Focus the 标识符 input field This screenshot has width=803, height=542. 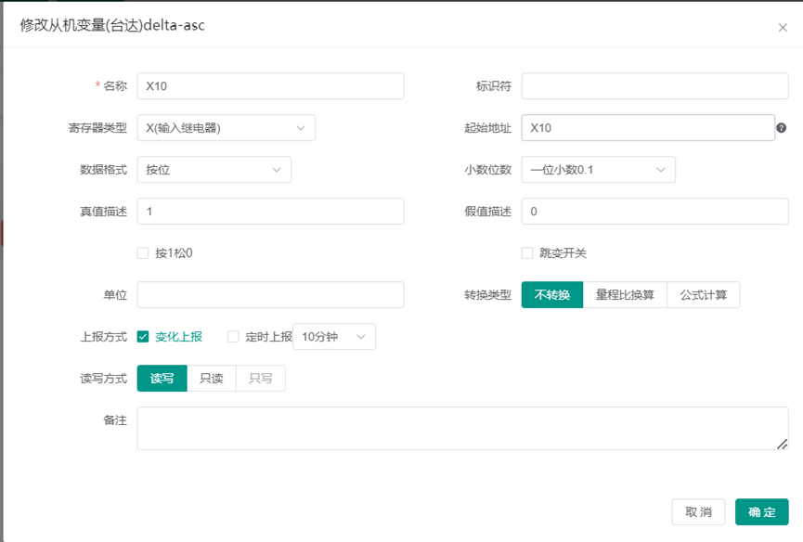tap(654, 86)
